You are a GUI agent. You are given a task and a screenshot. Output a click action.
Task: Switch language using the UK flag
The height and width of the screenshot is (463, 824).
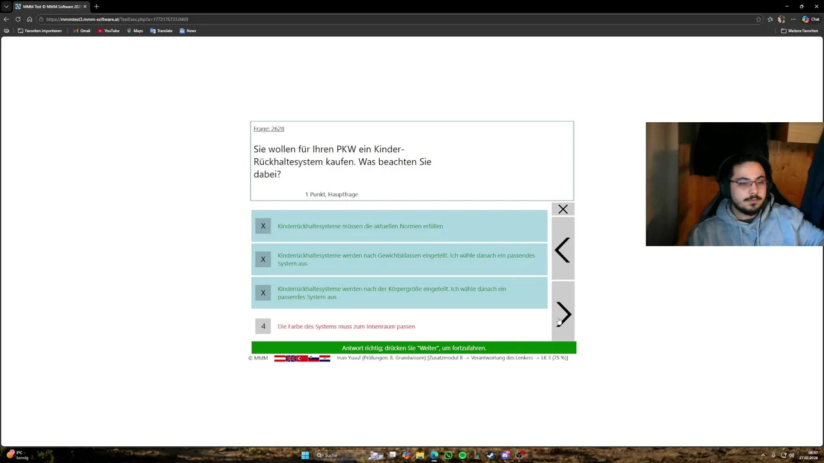pyautogui.click(x=291, y=358)
